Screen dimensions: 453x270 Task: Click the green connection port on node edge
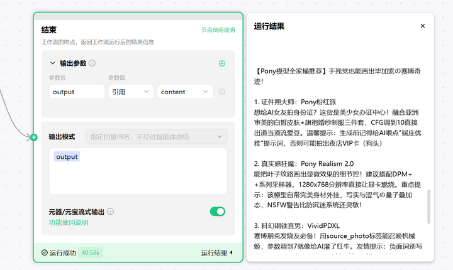34,138
